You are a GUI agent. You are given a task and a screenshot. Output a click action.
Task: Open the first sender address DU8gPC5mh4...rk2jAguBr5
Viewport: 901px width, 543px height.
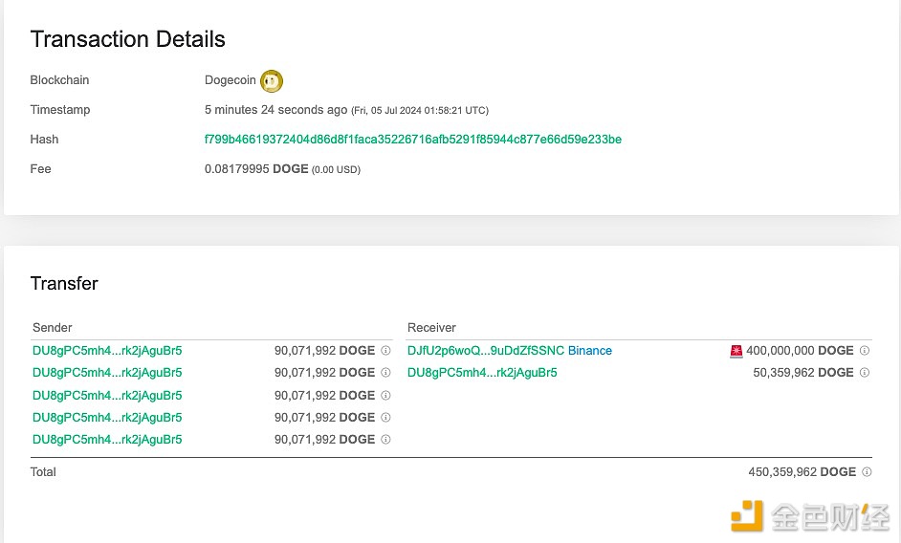coord(107,351)
